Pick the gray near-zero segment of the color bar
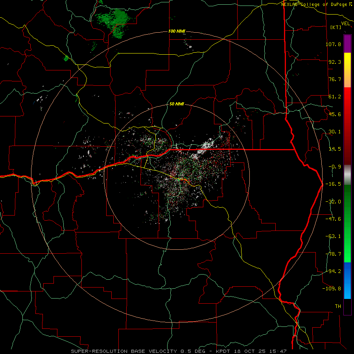Image resolution: width=354 pixels, height=354 pixels. click(x=347, y=175)
